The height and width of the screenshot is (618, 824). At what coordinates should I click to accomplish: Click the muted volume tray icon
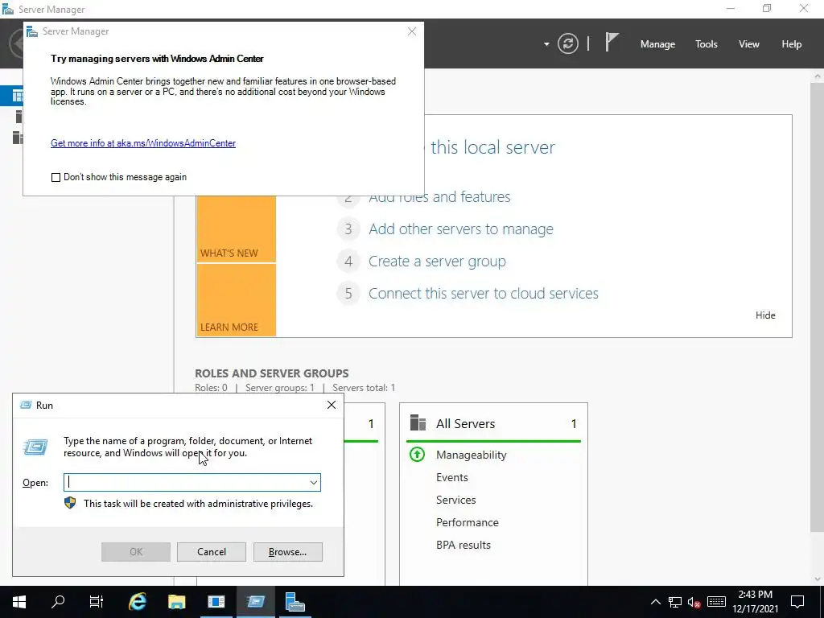click(x=694, y=602)
